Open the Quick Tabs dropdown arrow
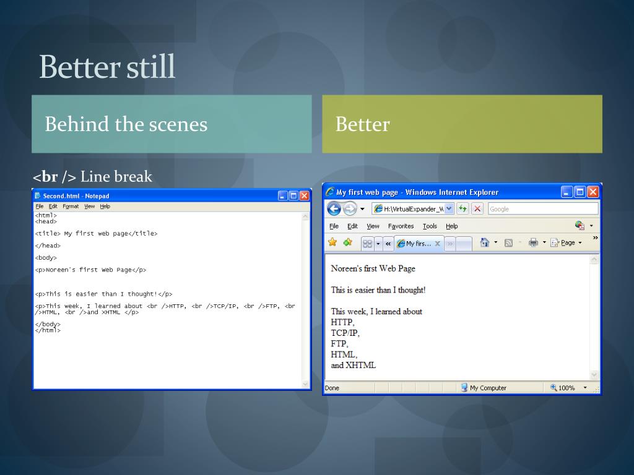634x475 pixels. pos(378,244)
